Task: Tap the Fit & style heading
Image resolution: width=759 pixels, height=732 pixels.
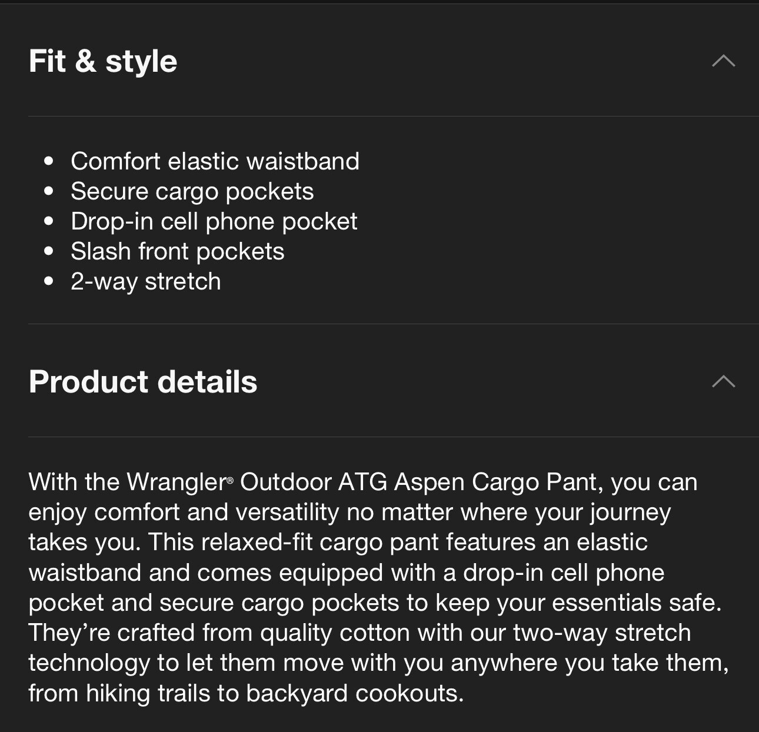Action: (x=103, y=61)
